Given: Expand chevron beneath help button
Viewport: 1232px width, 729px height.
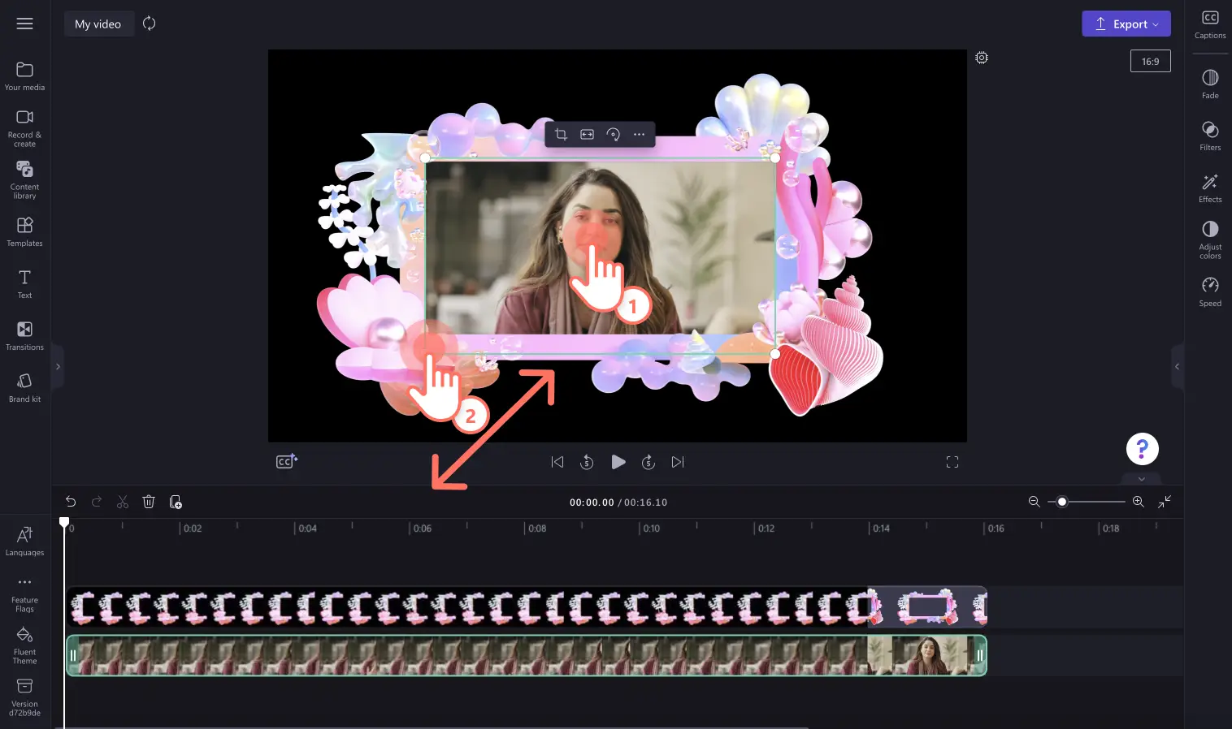Looking at the screenshot, I should tap(1142, 479).
